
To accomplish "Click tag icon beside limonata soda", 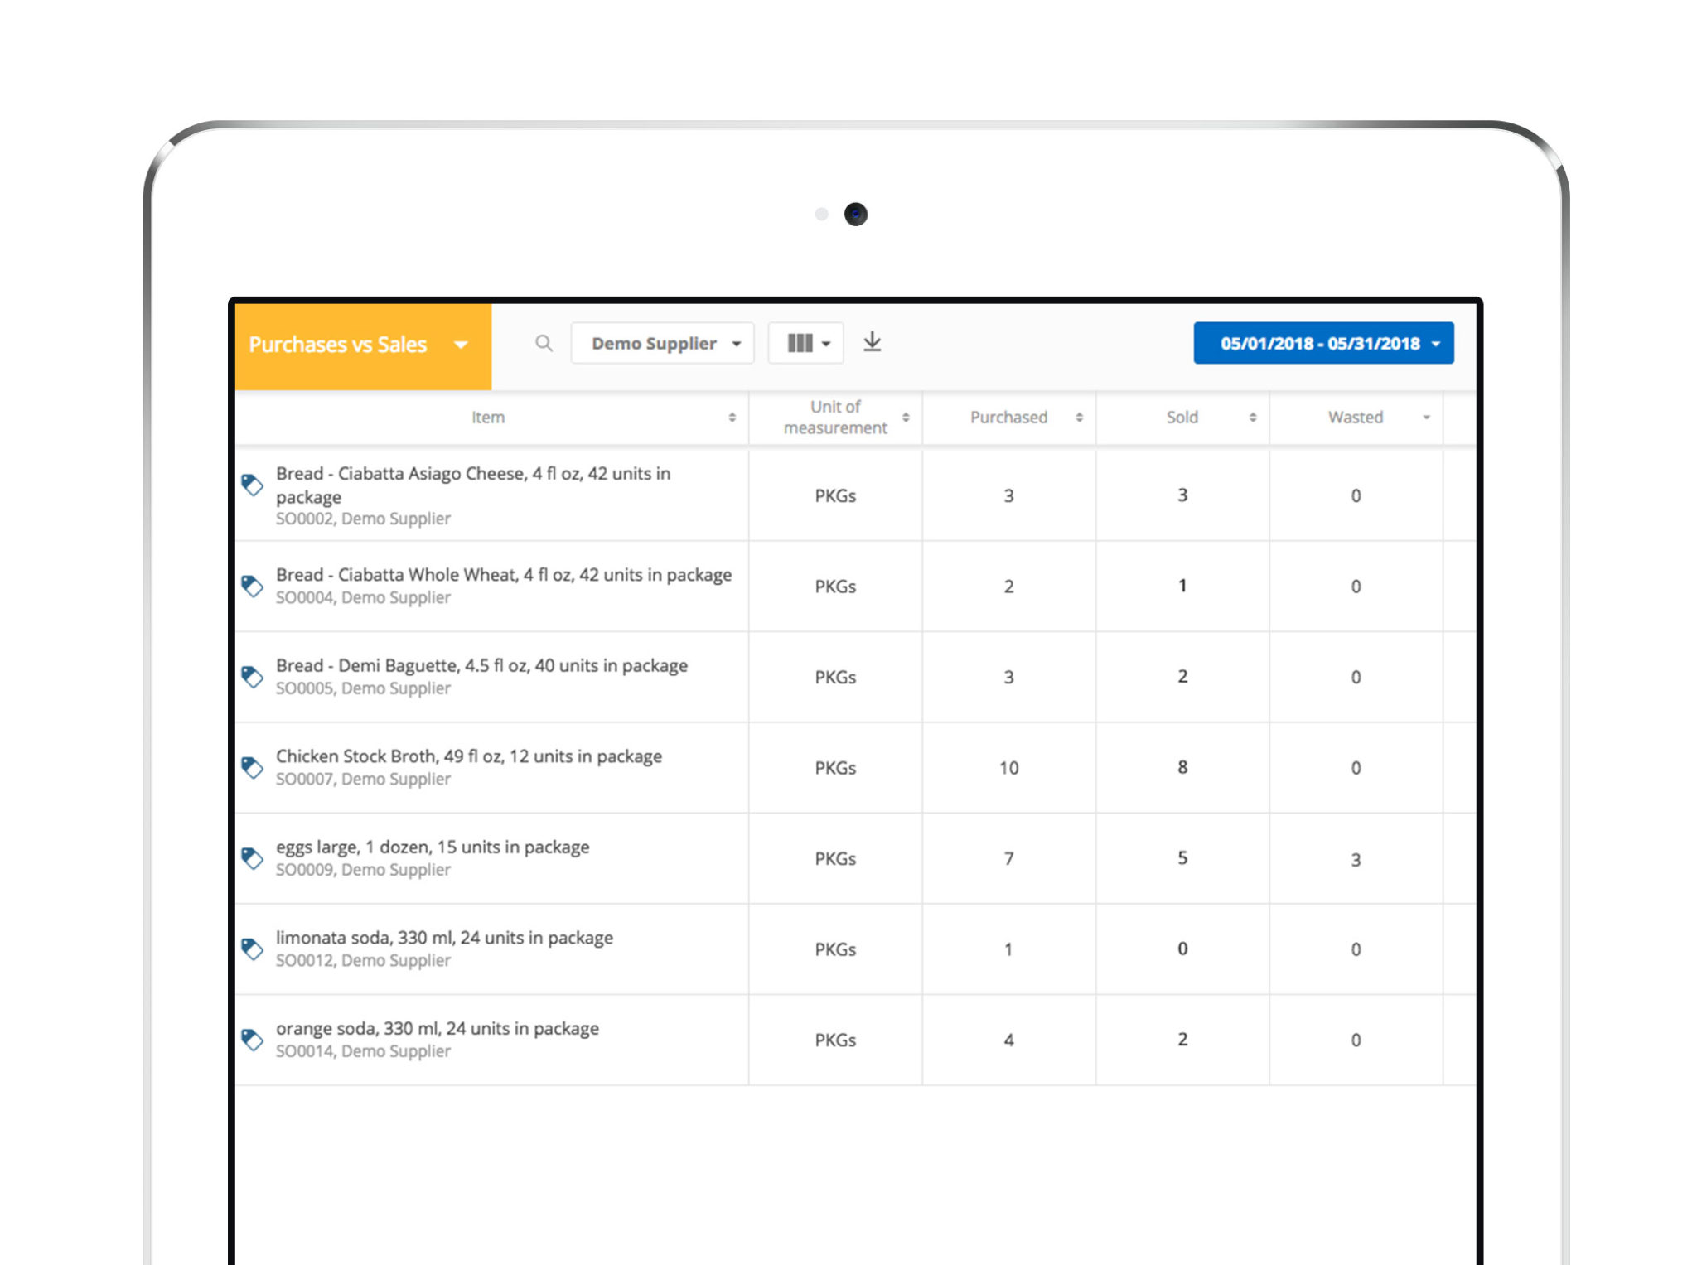I will point(252,949).
